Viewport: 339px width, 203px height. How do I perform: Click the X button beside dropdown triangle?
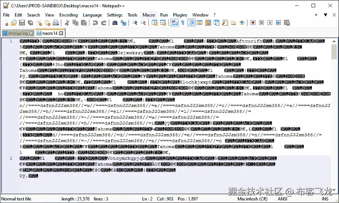pos(334,15)
